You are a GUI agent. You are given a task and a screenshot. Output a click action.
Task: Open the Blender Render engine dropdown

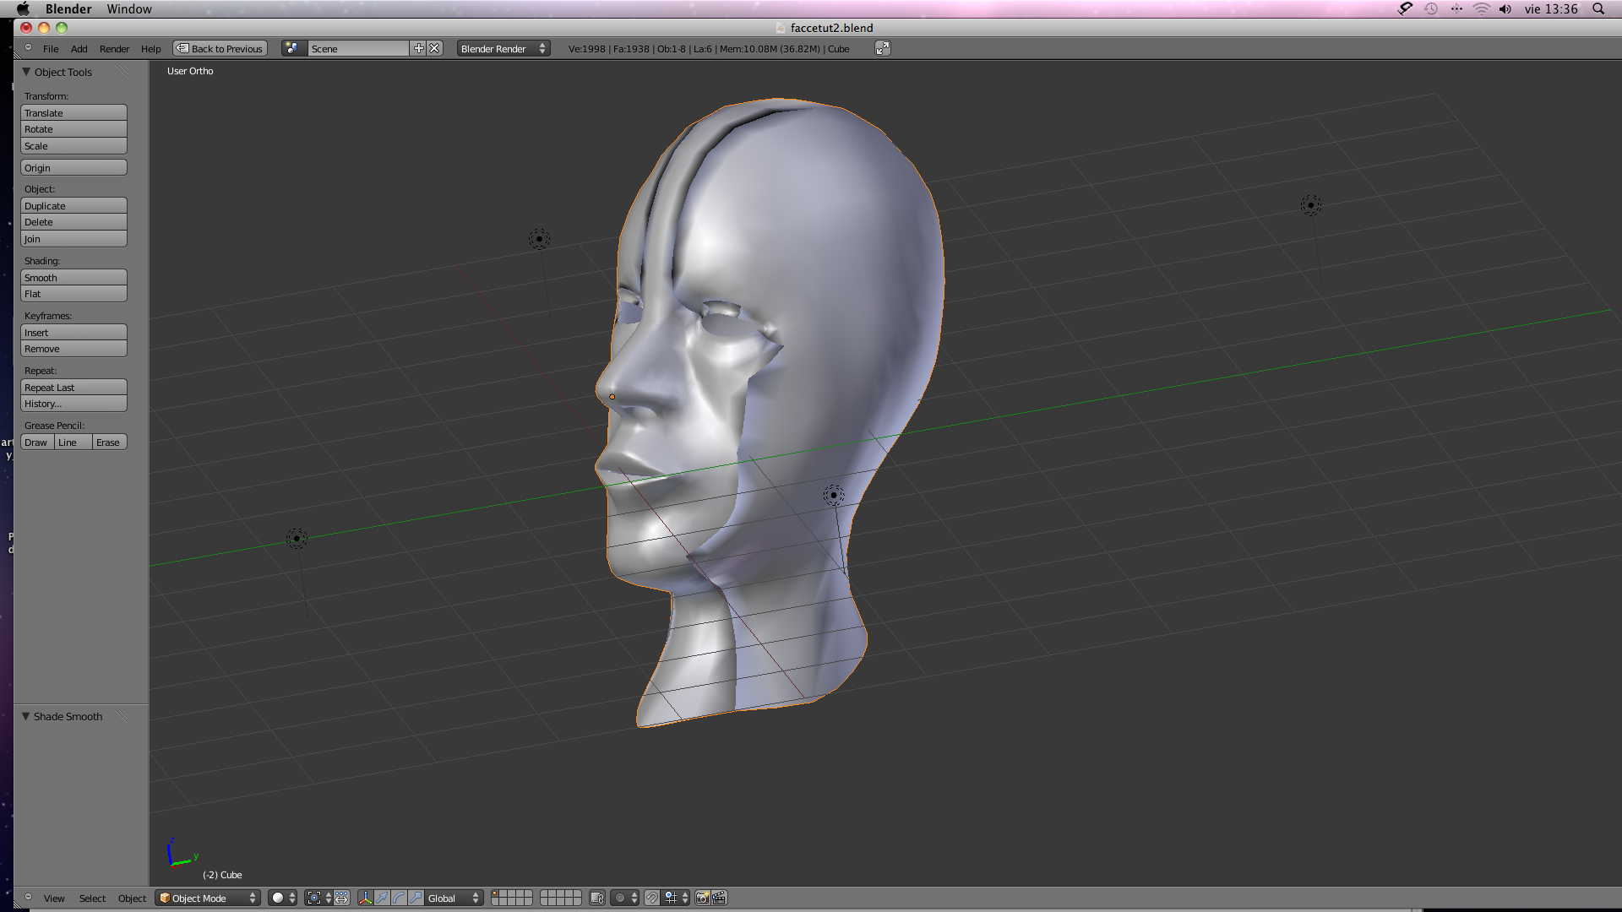pos(503,48)
